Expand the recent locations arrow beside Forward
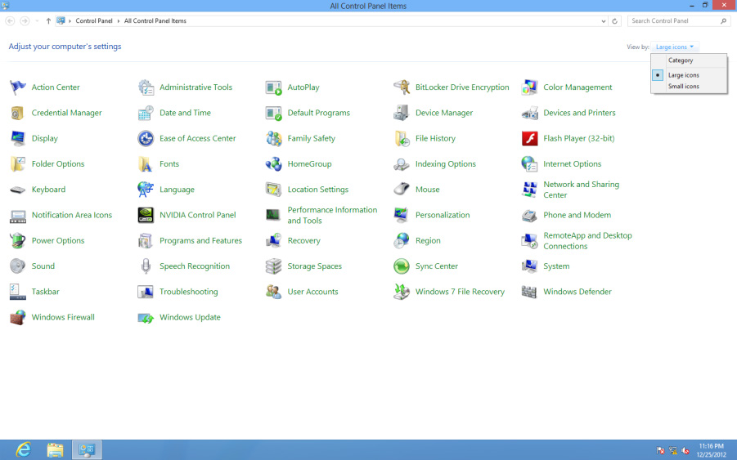This screenshot has width=737, height=460. click(37, 21)
